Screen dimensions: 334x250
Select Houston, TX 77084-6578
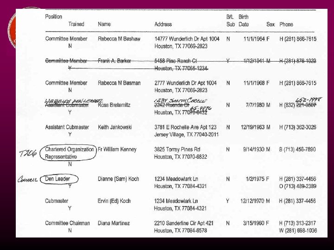tap(180, 231)
